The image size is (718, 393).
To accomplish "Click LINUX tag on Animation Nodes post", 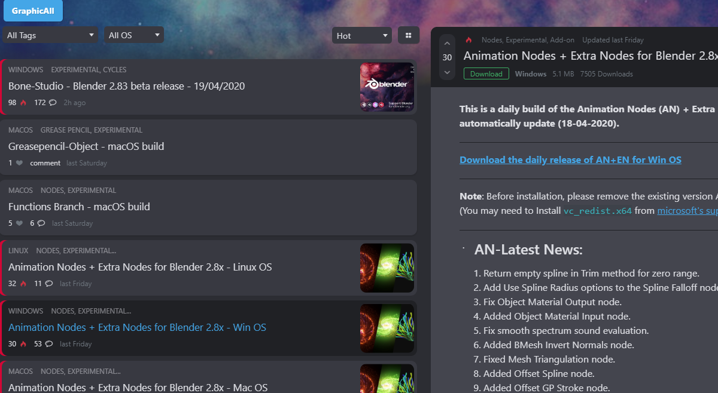I will [x=19, y=251].
